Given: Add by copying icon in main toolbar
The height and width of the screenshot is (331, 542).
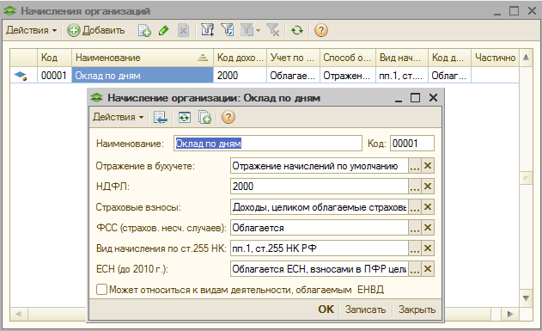Looking at the screenshot, I should 144,30.
